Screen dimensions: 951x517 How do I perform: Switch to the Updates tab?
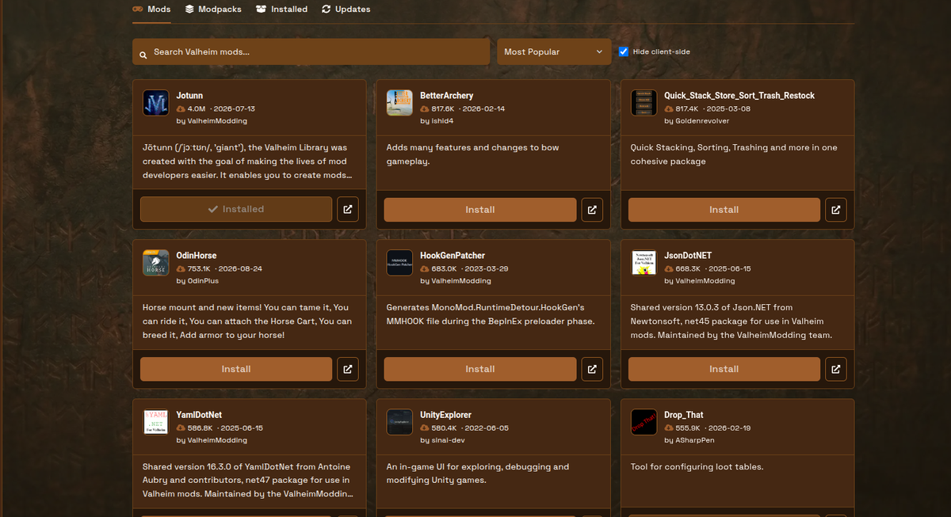pyautogui.click(x=346, y=10)
